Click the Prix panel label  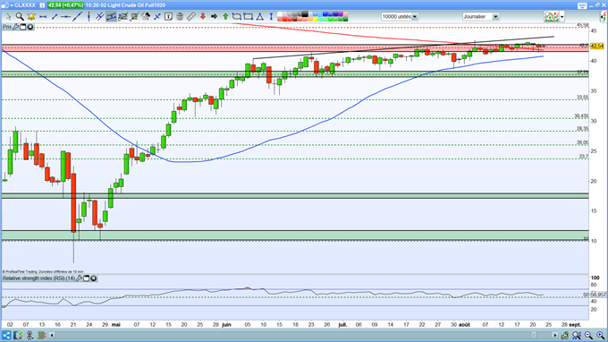[x=7, y=27]
